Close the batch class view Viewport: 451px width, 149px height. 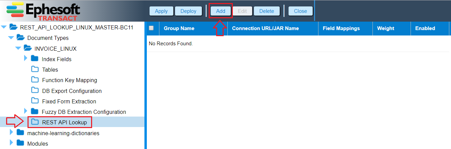coord(300,11)
